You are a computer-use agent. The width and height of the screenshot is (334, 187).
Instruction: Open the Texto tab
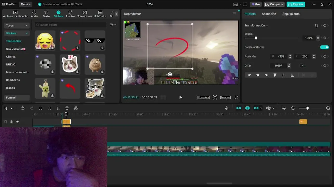(46, 14)
